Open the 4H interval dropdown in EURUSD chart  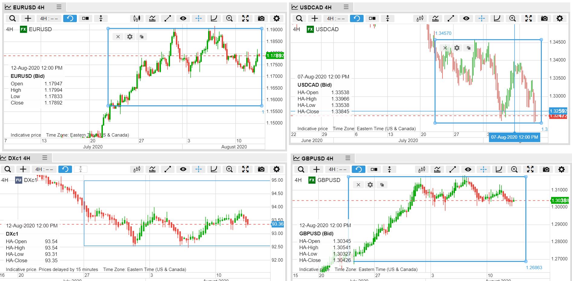pyautogui.click(x=49, y=18)
